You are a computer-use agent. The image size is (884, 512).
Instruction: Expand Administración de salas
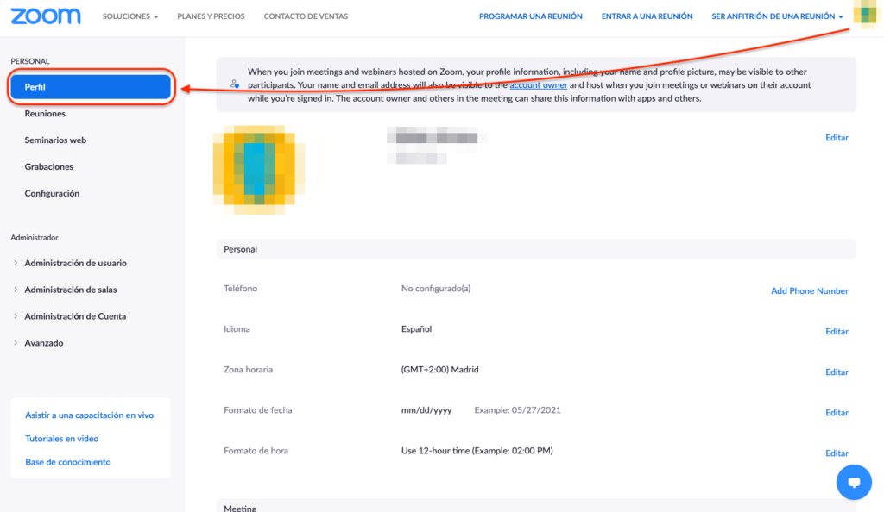tap(70, 290)
